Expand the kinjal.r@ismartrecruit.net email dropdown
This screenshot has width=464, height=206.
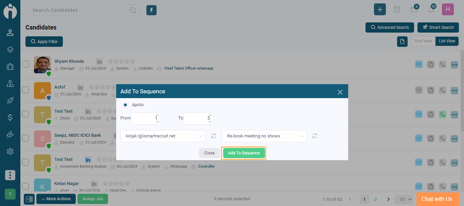click(x=163, y=136)
